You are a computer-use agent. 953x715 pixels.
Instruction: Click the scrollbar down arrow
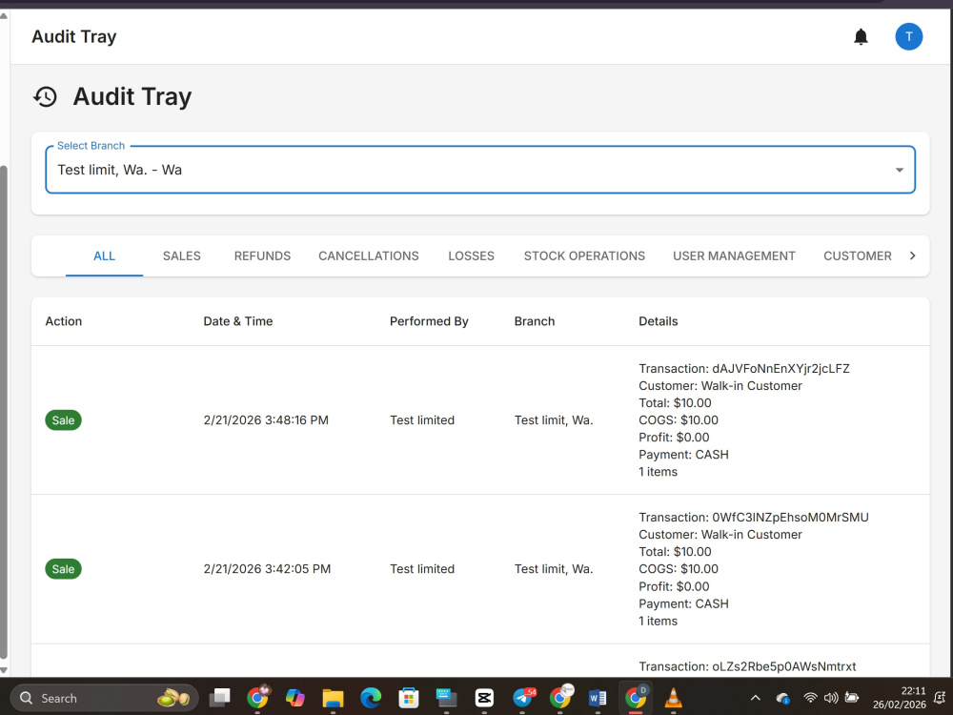(4, 670)
